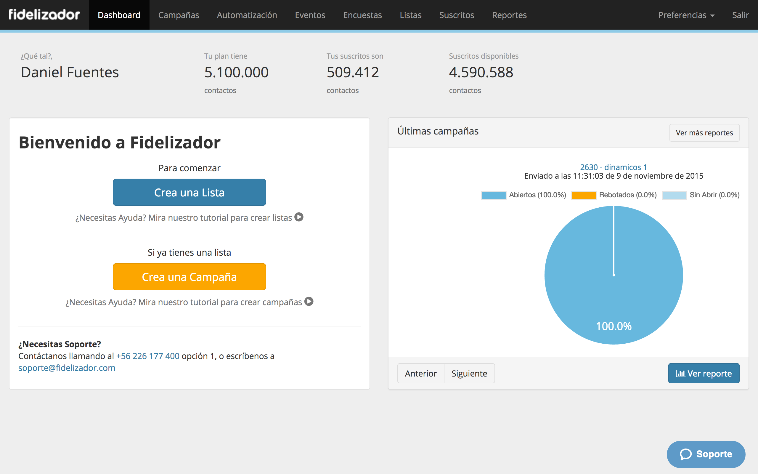Go to Listas
758x474 pixels.
pyautogui.click(x=411, y=15)
